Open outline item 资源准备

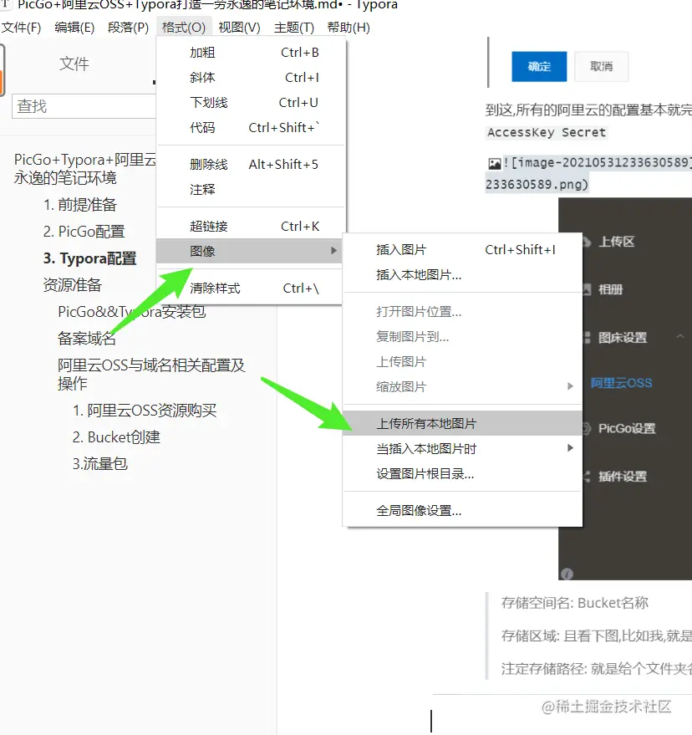(72, 284)
